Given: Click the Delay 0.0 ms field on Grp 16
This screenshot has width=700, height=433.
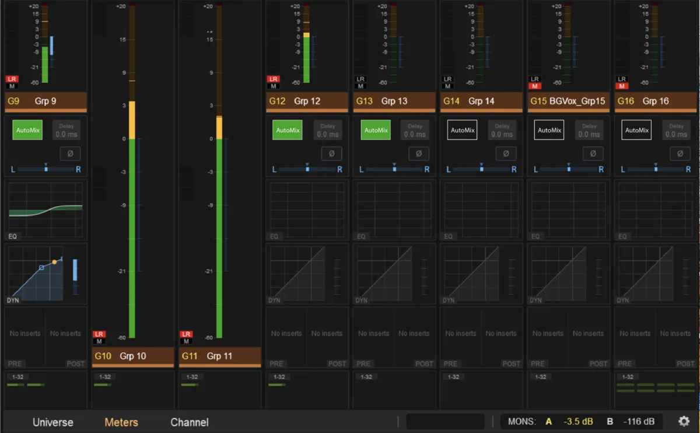Looking at the screenshot, I should 676,130.
